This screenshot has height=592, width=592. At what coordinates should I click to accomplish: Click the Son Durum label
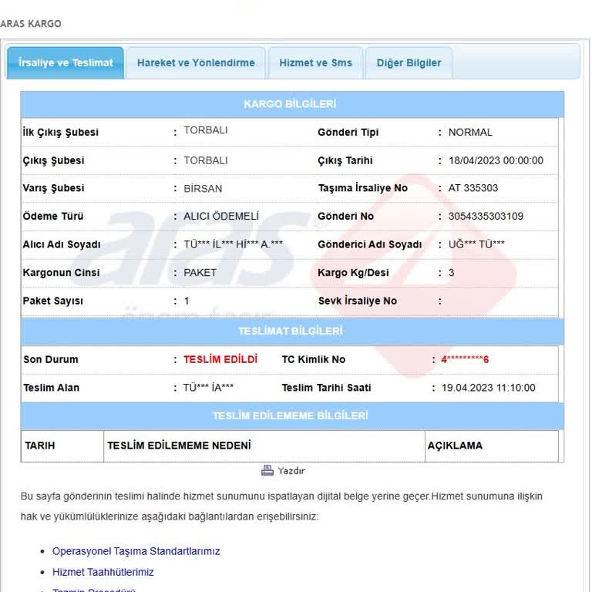[x=51, y=359]
